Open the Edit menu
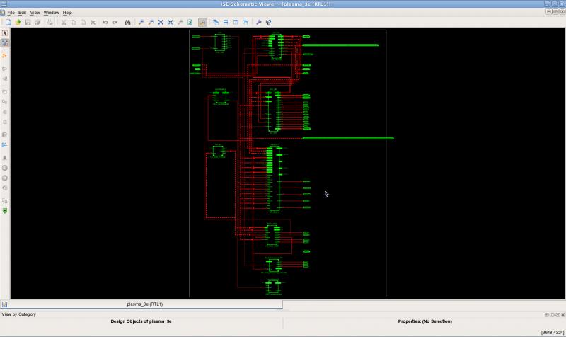 click(23, 13)
